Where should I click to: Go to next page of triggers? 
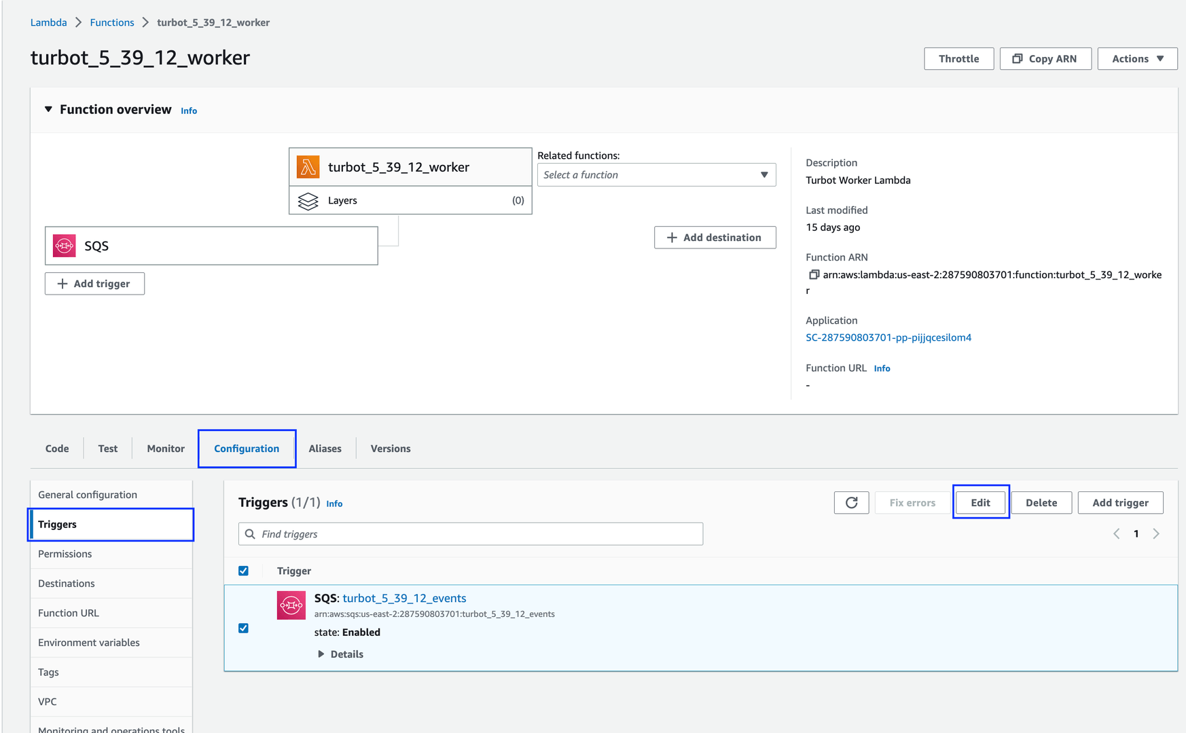point(1156,534)
